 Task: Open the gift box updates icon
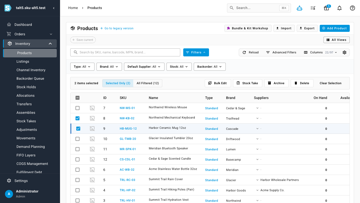[326, 8]
